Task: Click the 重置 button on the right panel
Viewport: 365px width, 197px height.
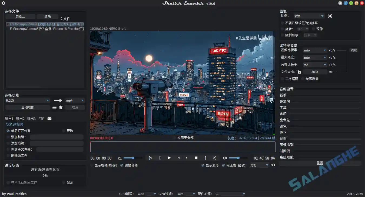Action: point(320,163)
